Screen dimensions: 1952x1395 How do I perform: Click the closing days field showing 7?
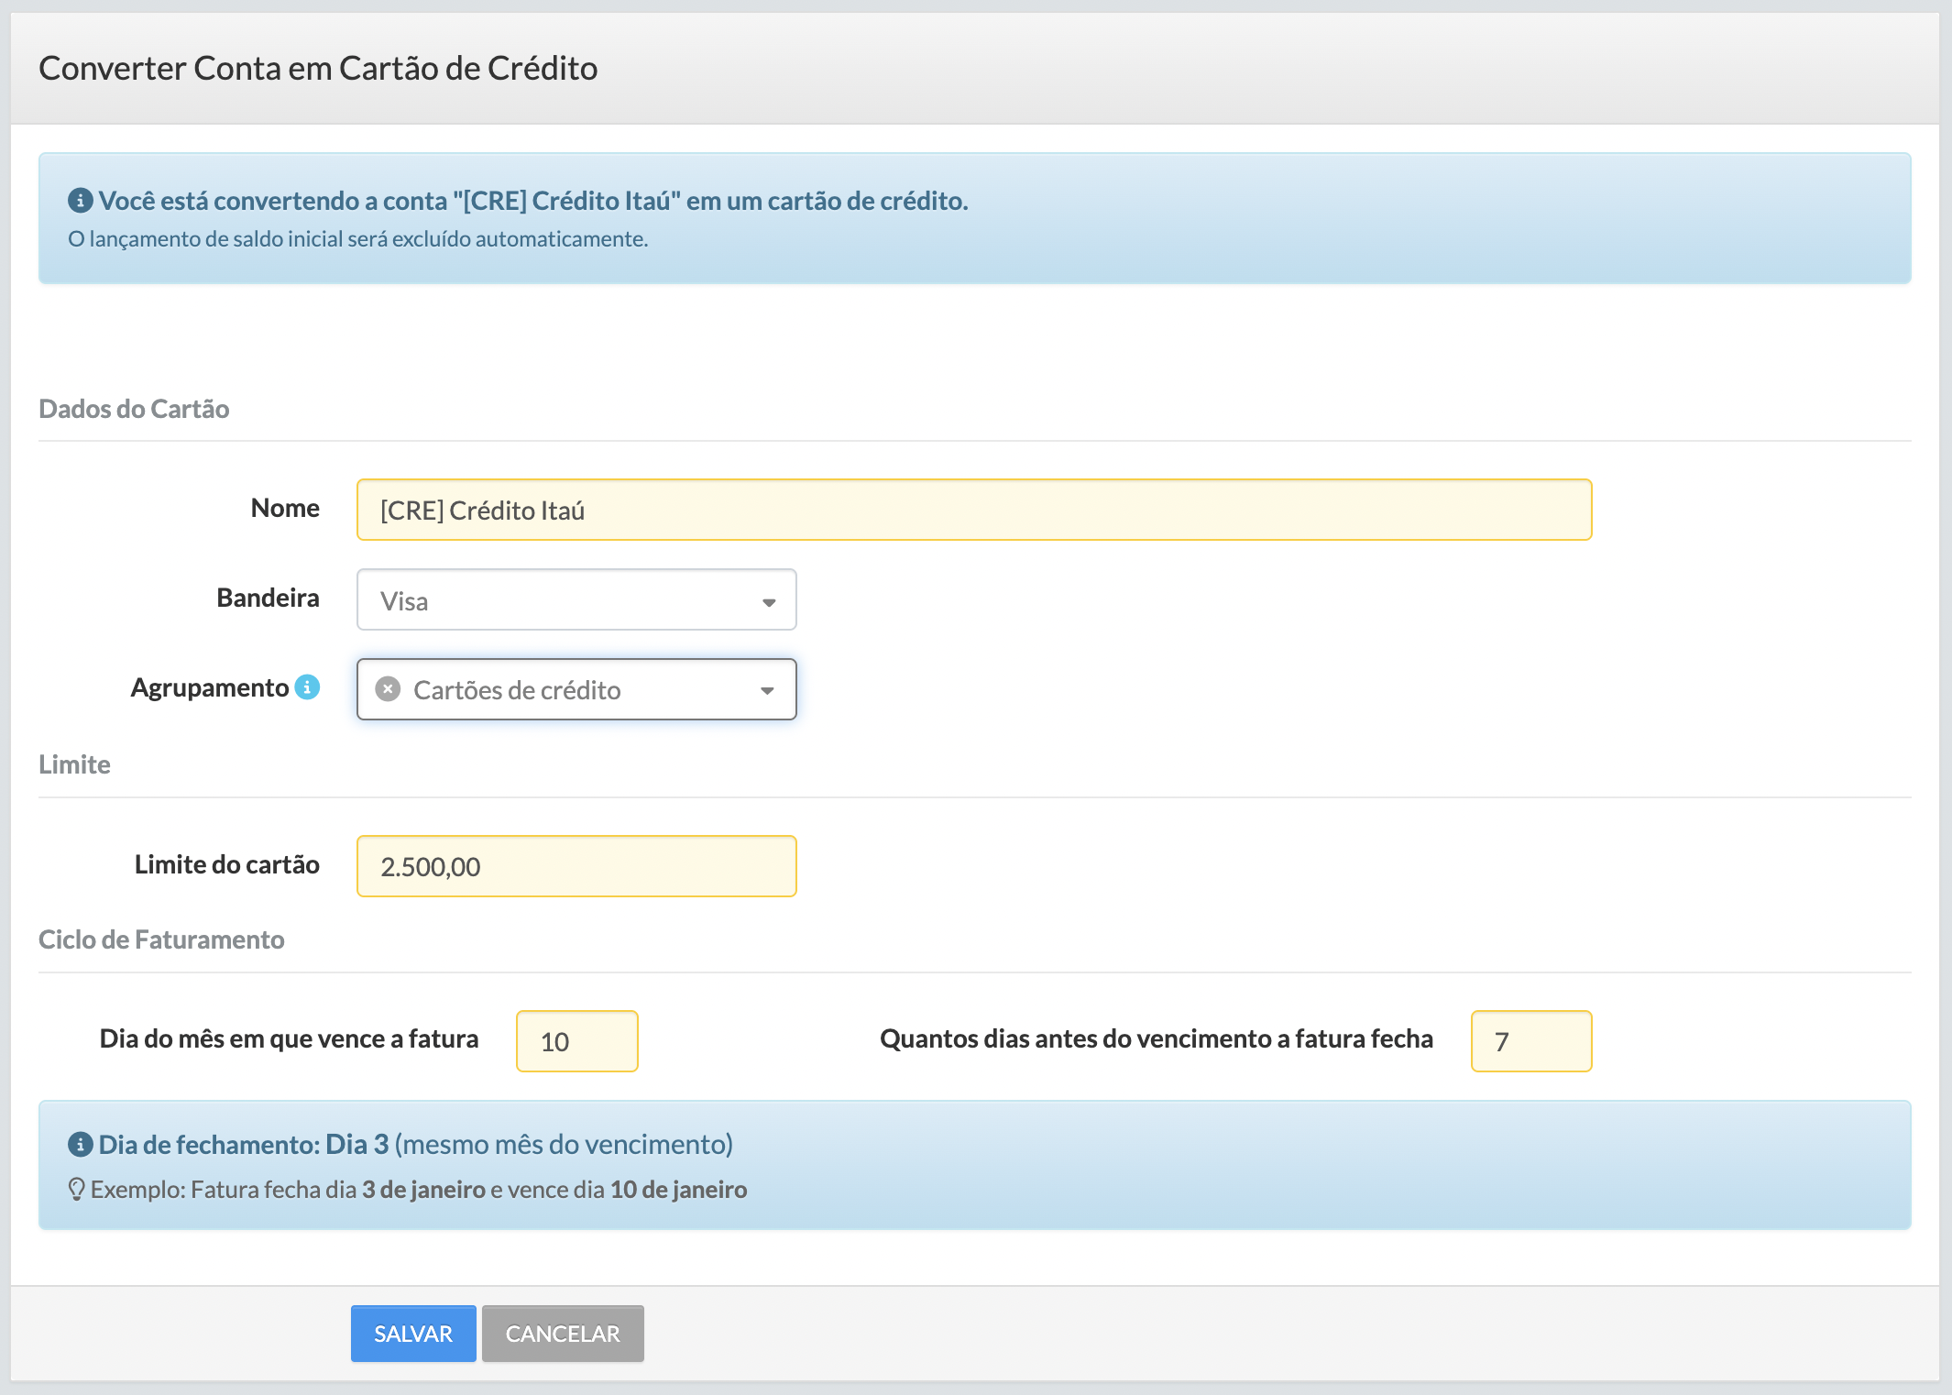coord(1530,1041)
